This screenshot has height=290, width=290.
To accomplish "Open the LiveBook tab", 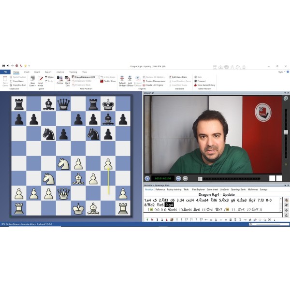I will click(x=224, y=189).
